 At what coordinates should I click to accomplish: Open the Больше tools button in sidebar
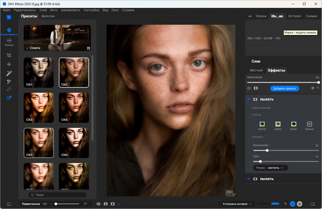9,41
